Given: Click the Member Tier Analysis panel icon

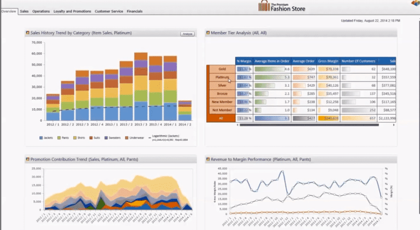Looking at the screenshot, I should tap(208, 33).
